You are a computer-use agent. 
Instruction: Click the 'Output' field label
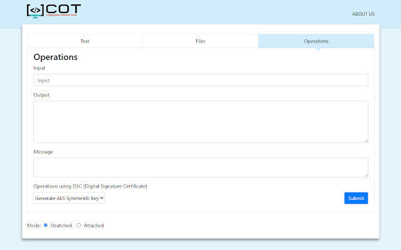(41, 95)
